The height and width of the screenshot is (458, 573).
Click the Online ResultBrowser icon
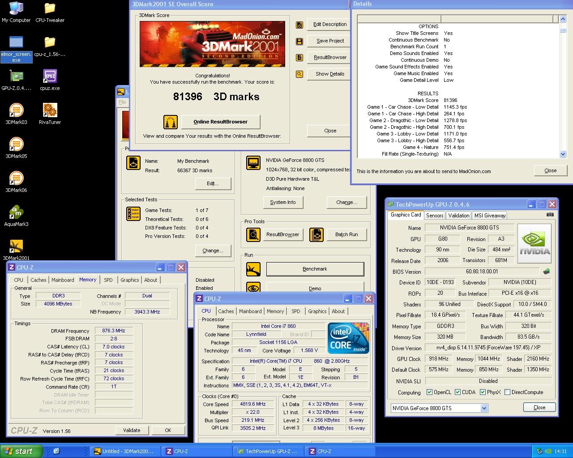coord(170,122)
